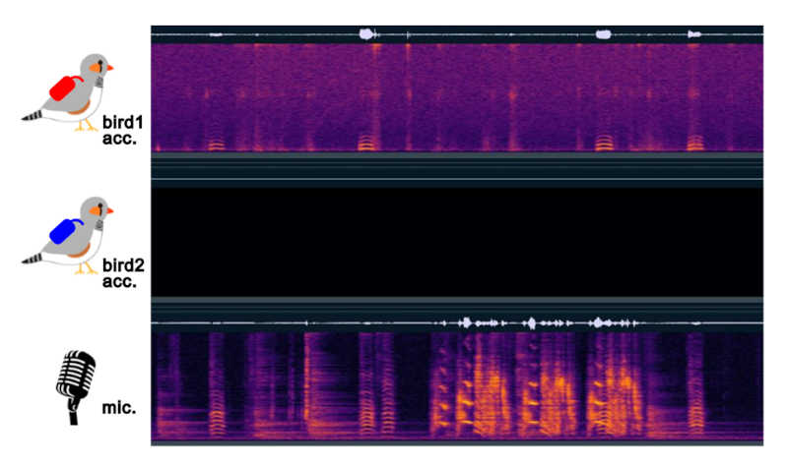788x466 pixels.
Task: Click the gray striped band below bird1 spectrogram
Action: [456, 168]
